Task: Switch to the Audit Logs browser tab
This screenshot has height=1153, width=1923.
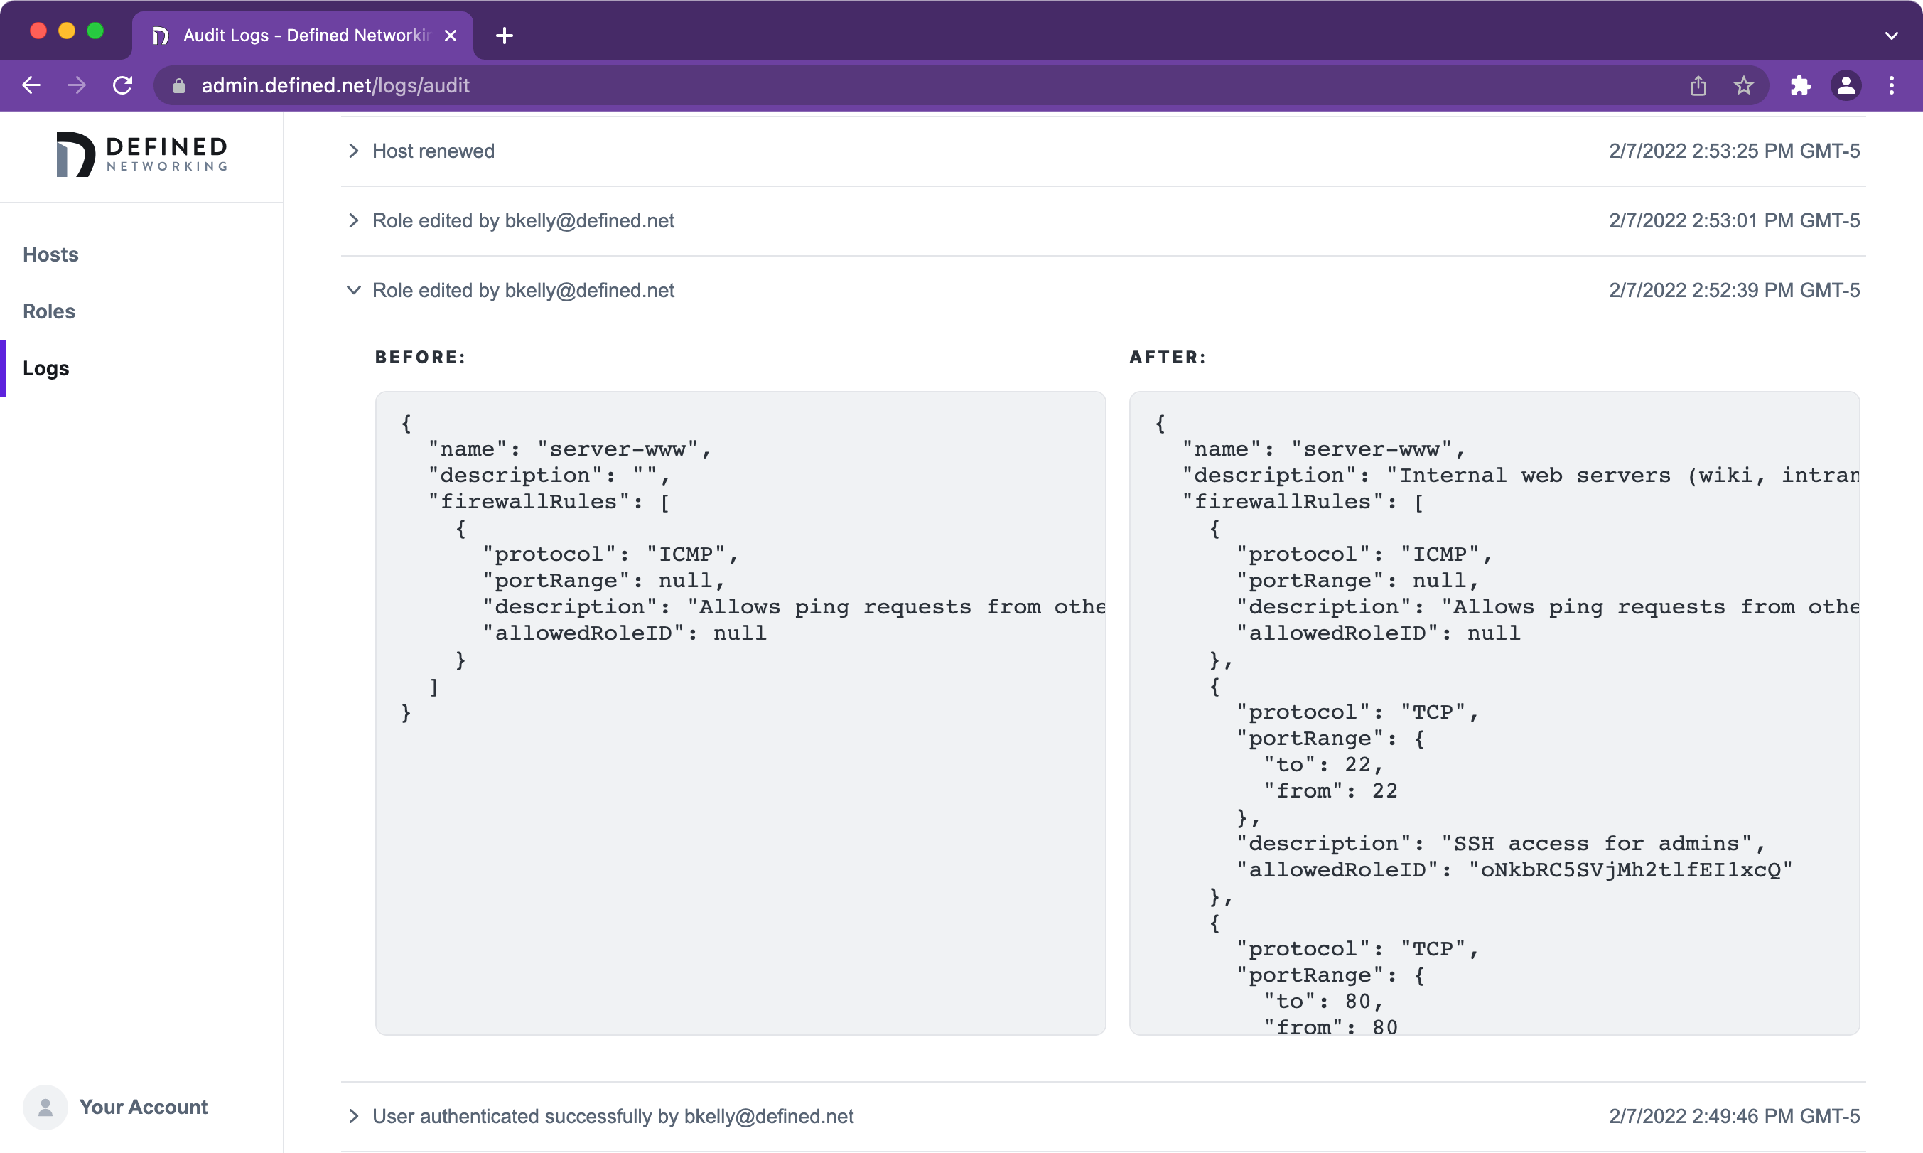Action: click(x=303, y=35)
